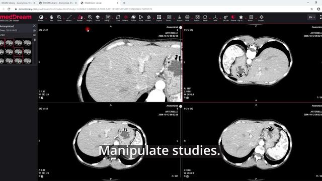Expand dropdown arrow next to Measure
322x181 pixels.
pyautogui.click(x=74, y=18)
